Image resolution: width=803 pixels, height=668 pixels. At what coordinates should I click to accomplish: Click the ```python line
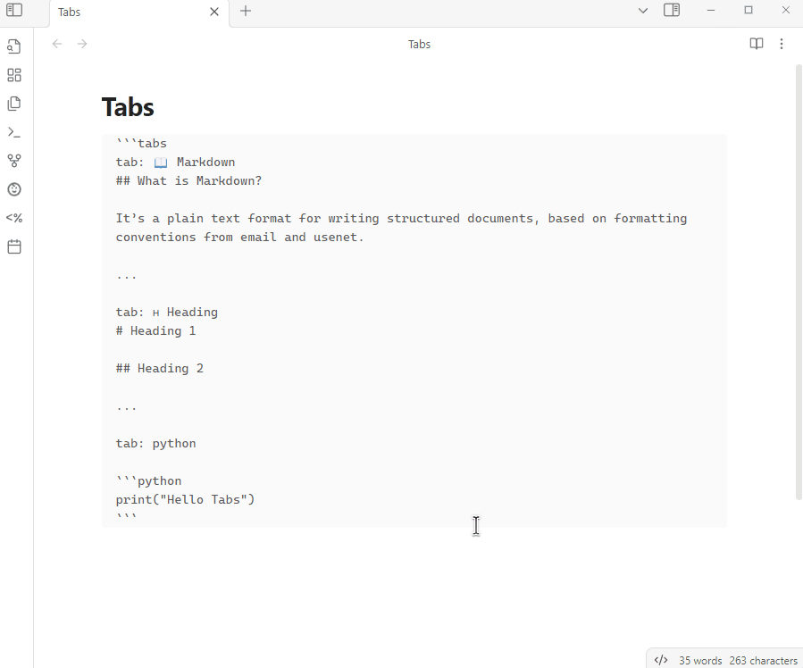pos(148,481)
